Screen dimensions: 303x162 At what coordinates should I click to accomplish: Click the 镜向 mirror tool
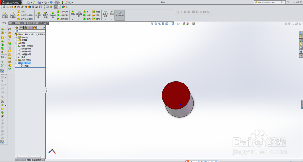pos(96,19)
